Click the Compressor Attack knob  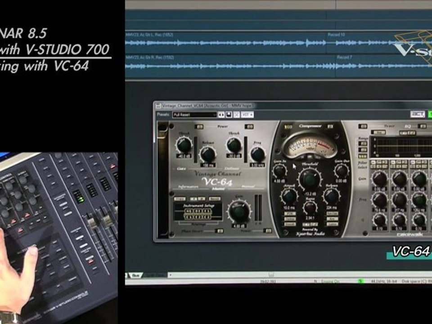pos(289,196)
